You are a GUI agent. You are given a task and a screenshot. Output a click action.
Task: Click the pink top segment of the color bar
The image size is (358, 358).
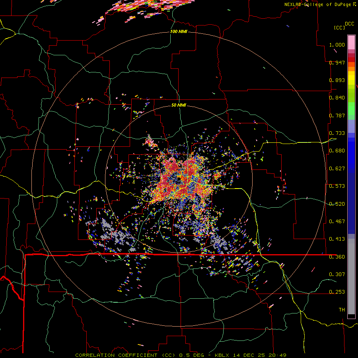tap(351, 43)
